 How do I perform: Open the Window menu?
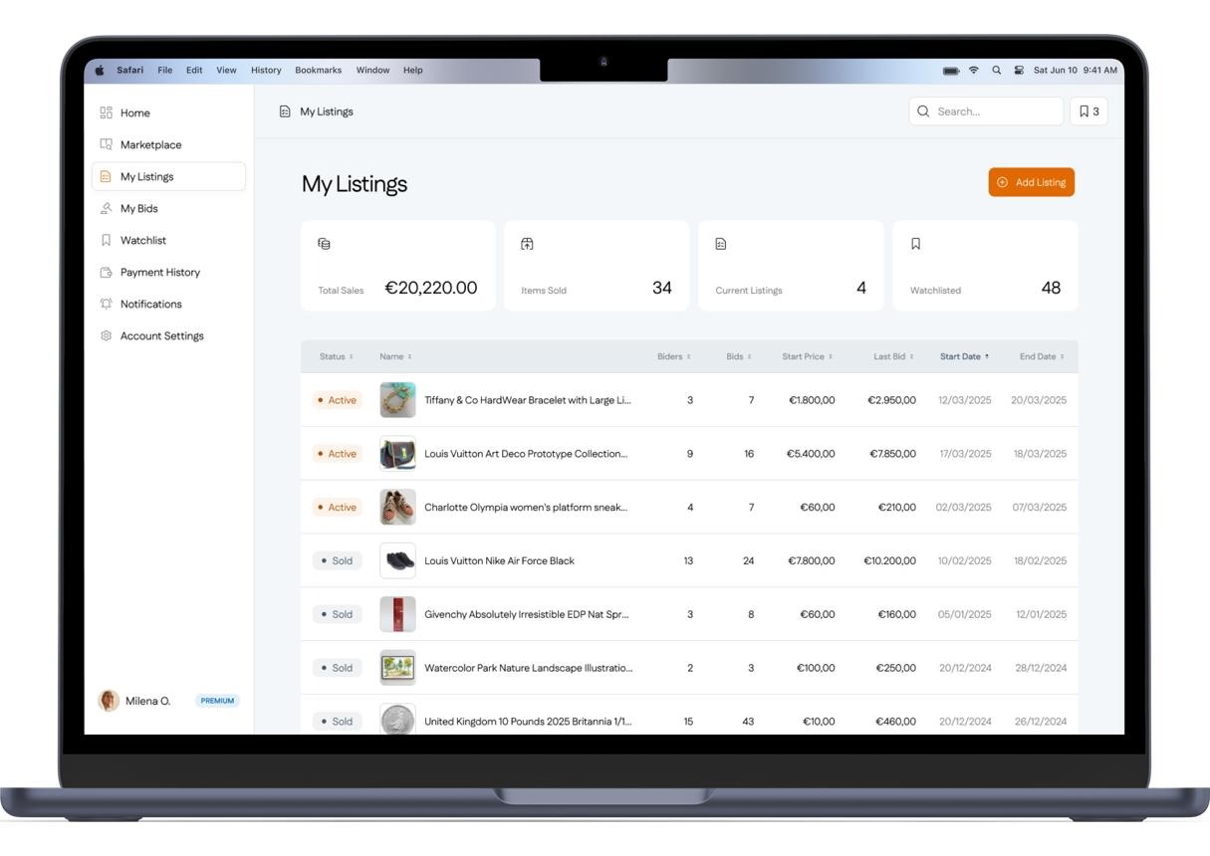372,70
